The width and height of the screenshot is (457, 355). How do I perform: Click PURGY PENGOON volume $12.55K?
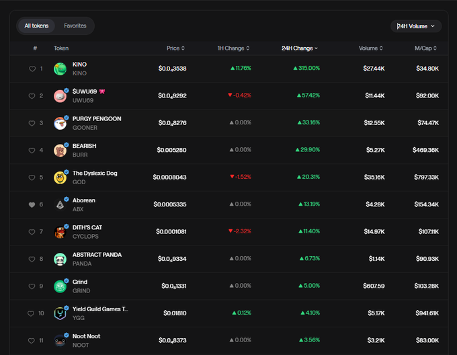[374, 123]
